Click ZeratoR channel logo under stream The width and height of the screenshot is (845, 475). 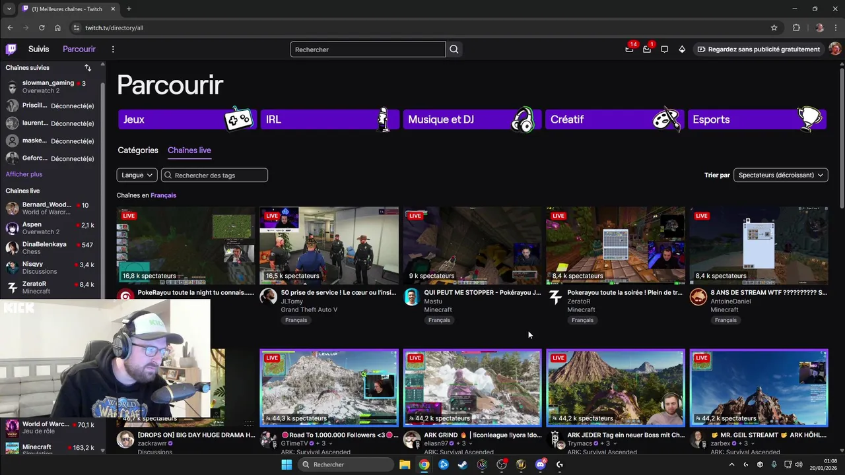point(555,296)
